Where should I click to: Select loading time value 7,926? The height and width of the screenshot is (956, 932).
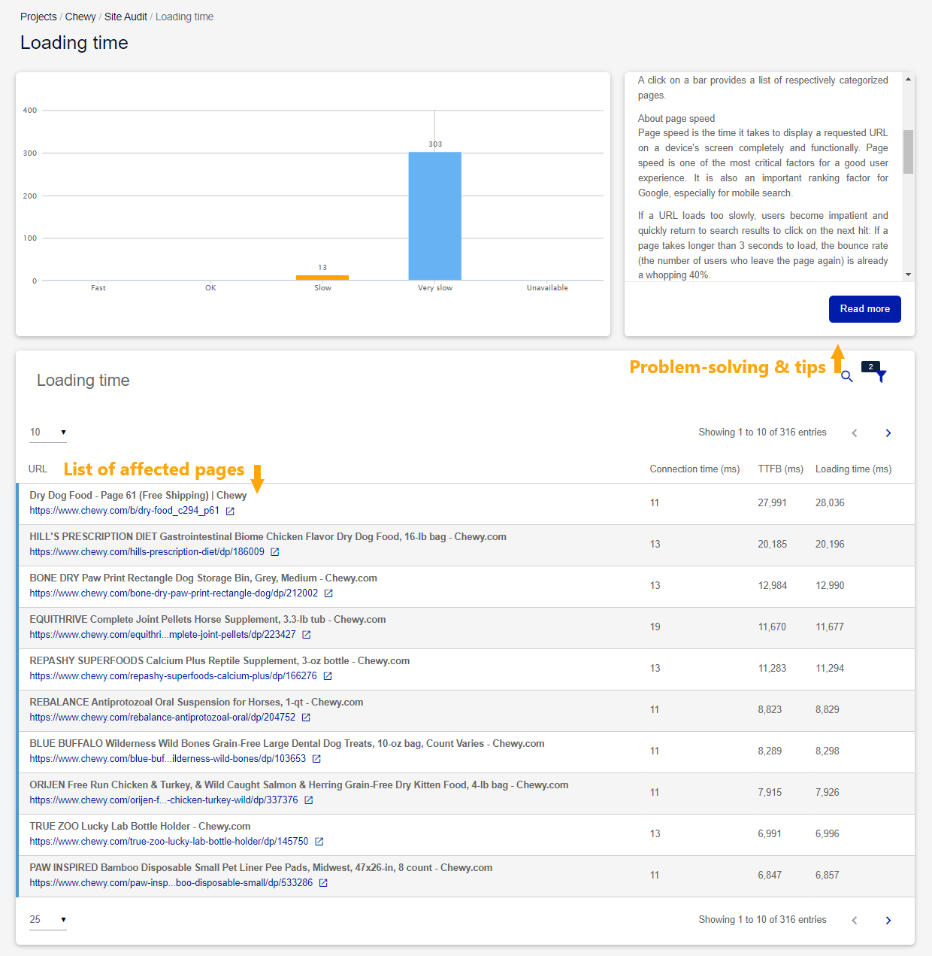point(828,793)
